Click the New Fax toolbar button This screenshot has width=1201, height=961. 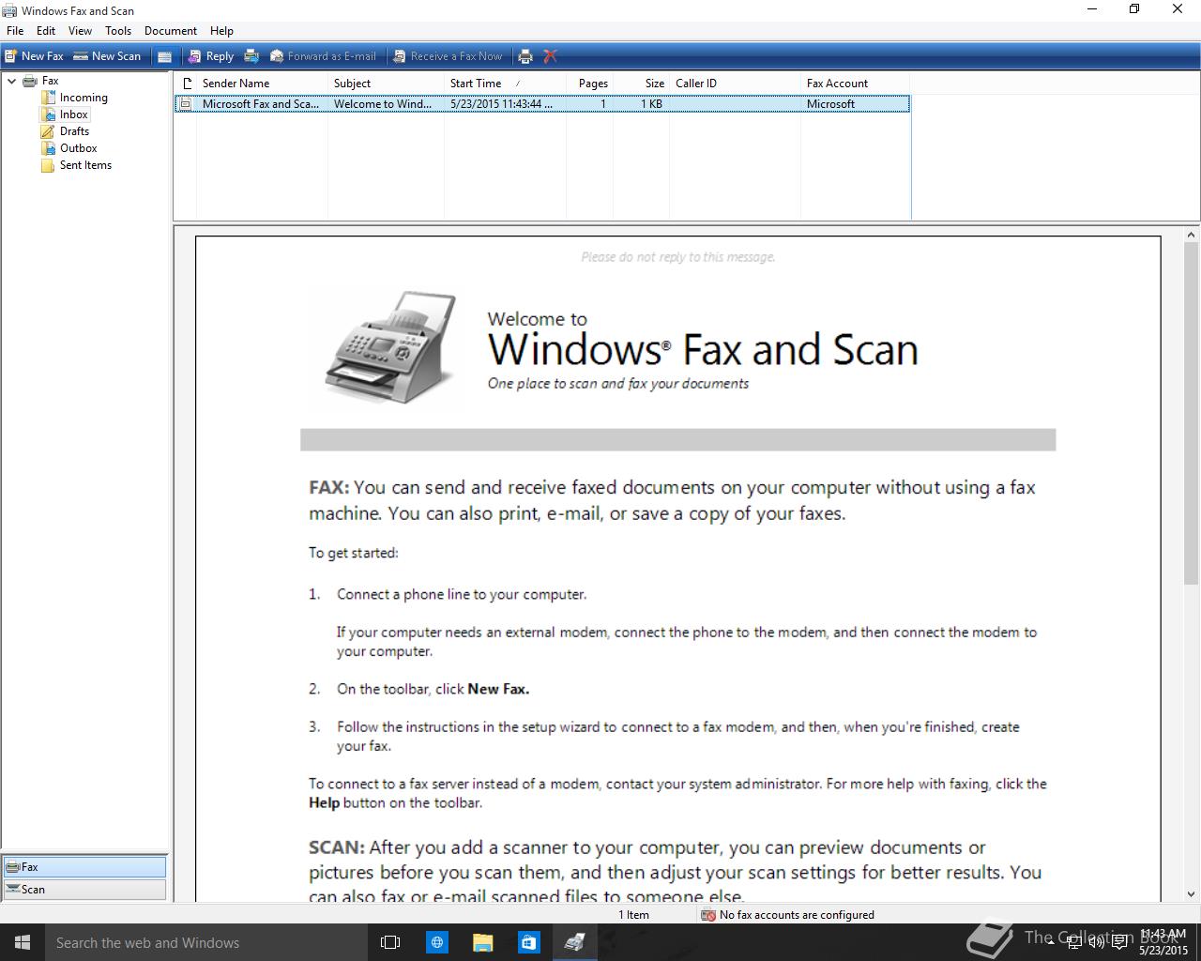pyautogui.click(x=34, y=56)
